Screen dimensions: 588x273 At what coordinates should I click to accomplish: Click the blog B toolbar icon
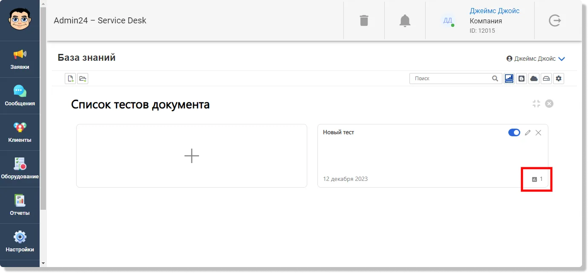coord(522,78)
